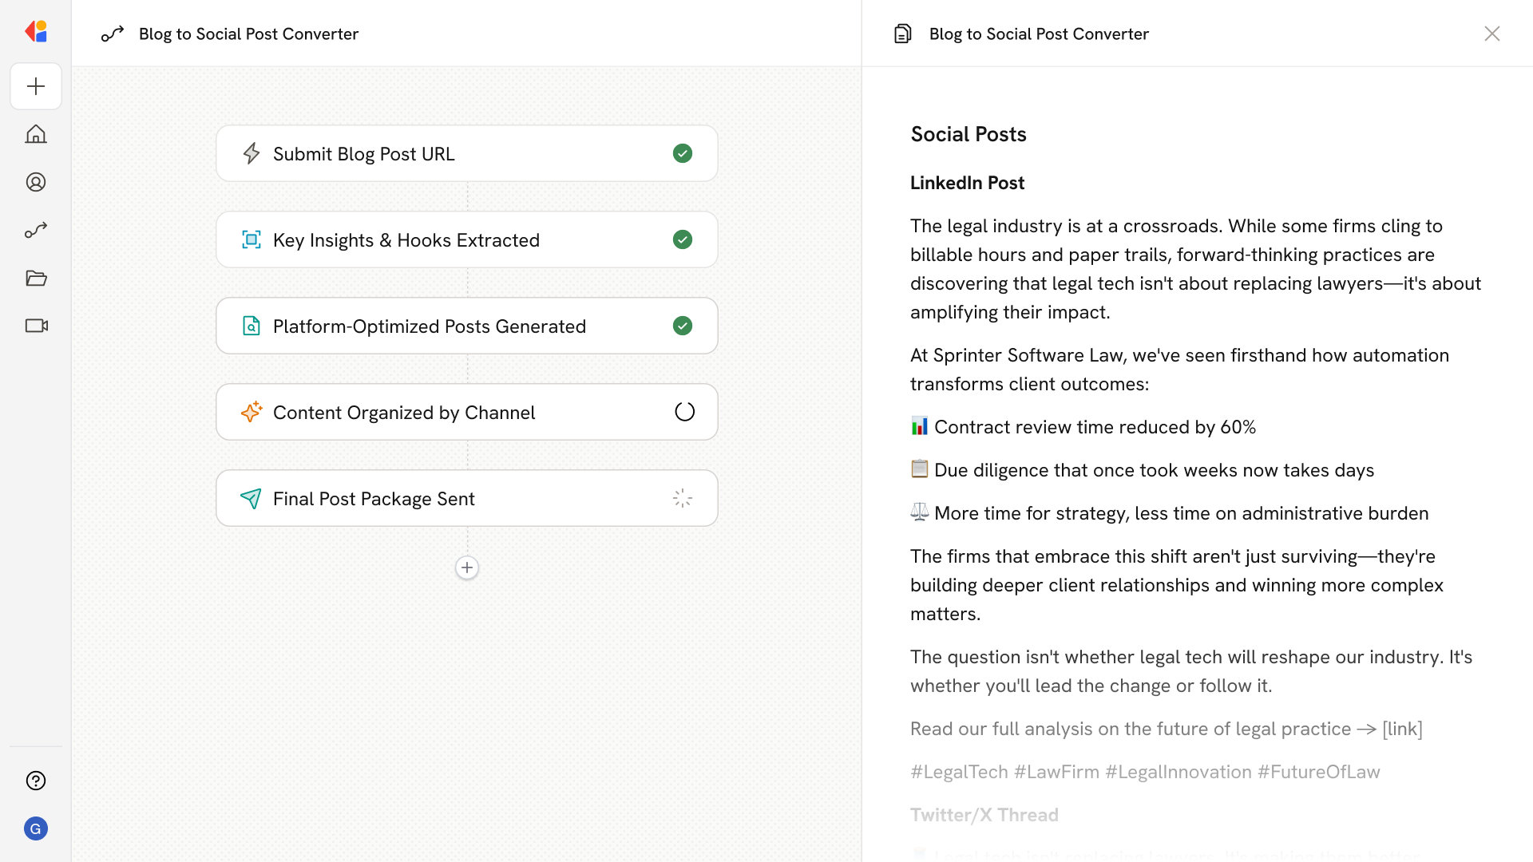1533x862 pixels.
Task: Click the plus button below the workflow steps
Action: coord(467,567)
